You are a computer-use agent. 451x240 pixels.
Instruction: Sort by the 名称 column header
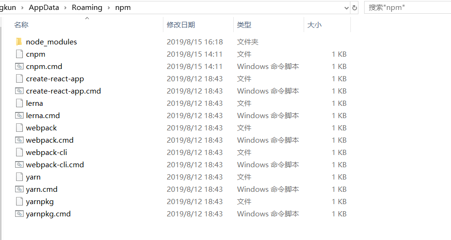pyautogui.click(x=21, y=25)
